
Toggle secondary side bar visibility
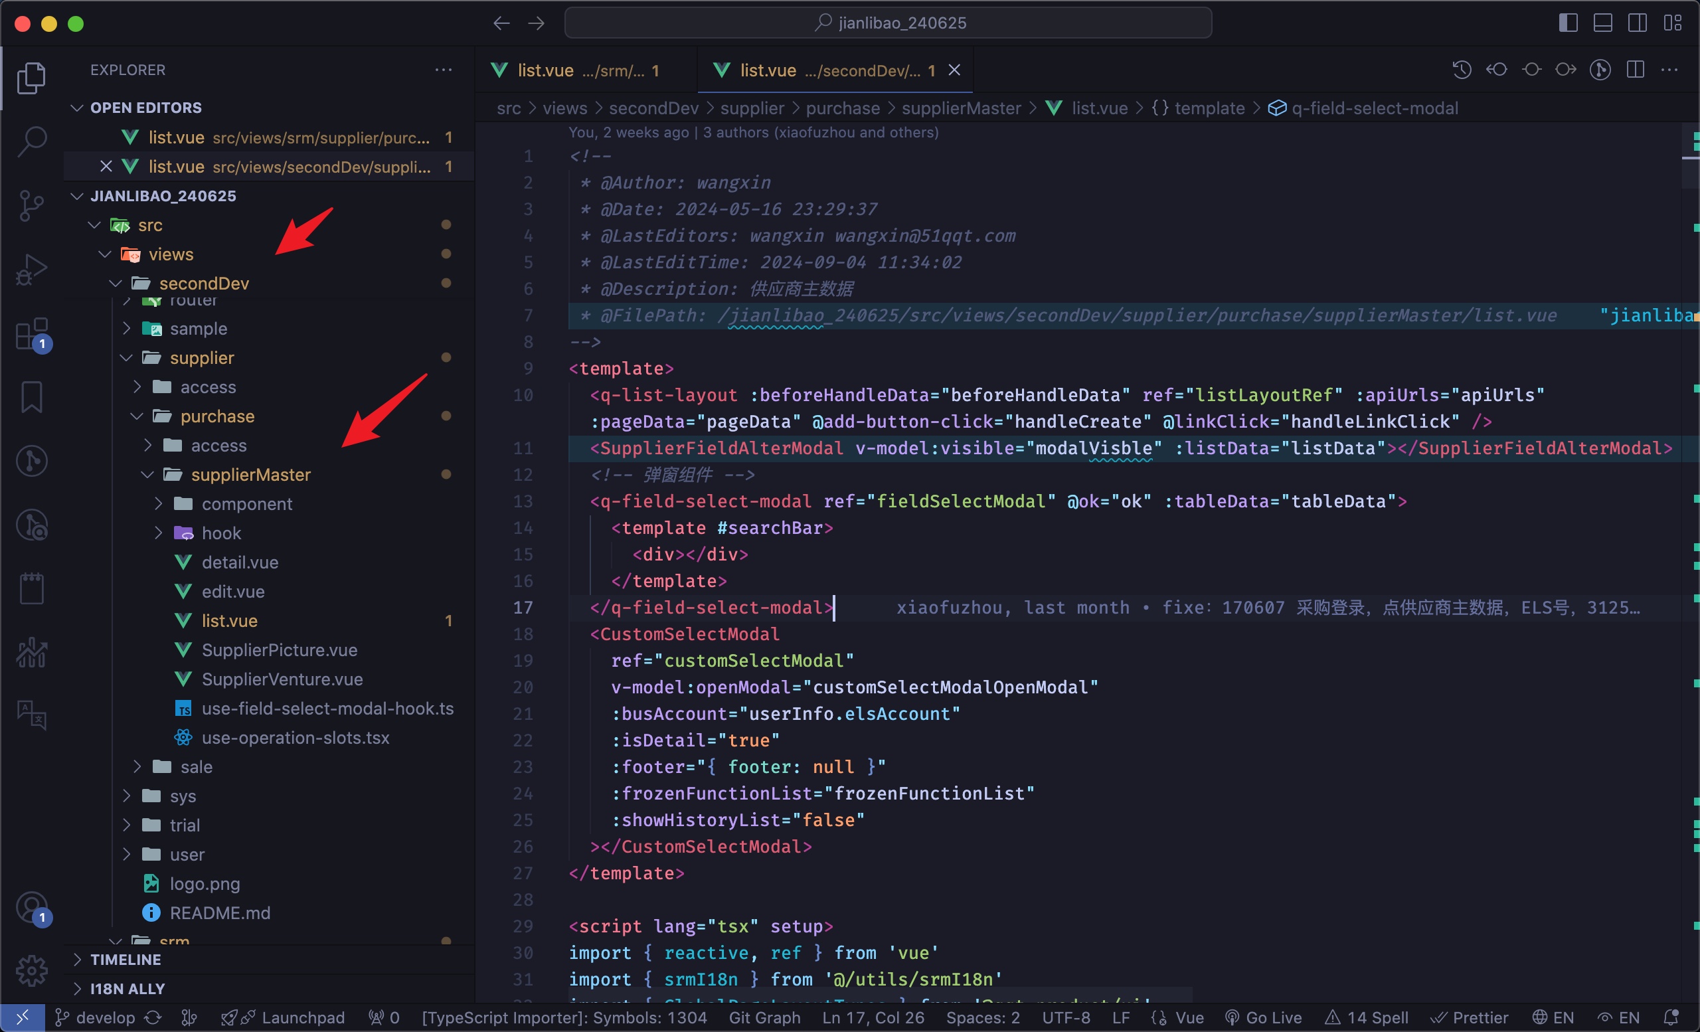pyautogui.click(x=1637, y=23)
